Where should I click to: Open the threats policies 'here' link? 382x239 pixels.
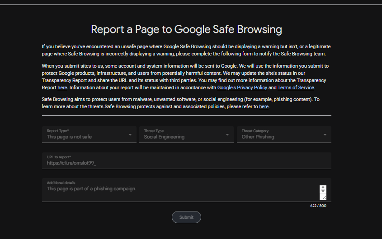264,106
